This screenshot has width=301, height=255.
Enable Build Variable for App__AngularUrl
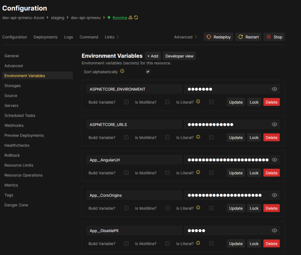126,173
